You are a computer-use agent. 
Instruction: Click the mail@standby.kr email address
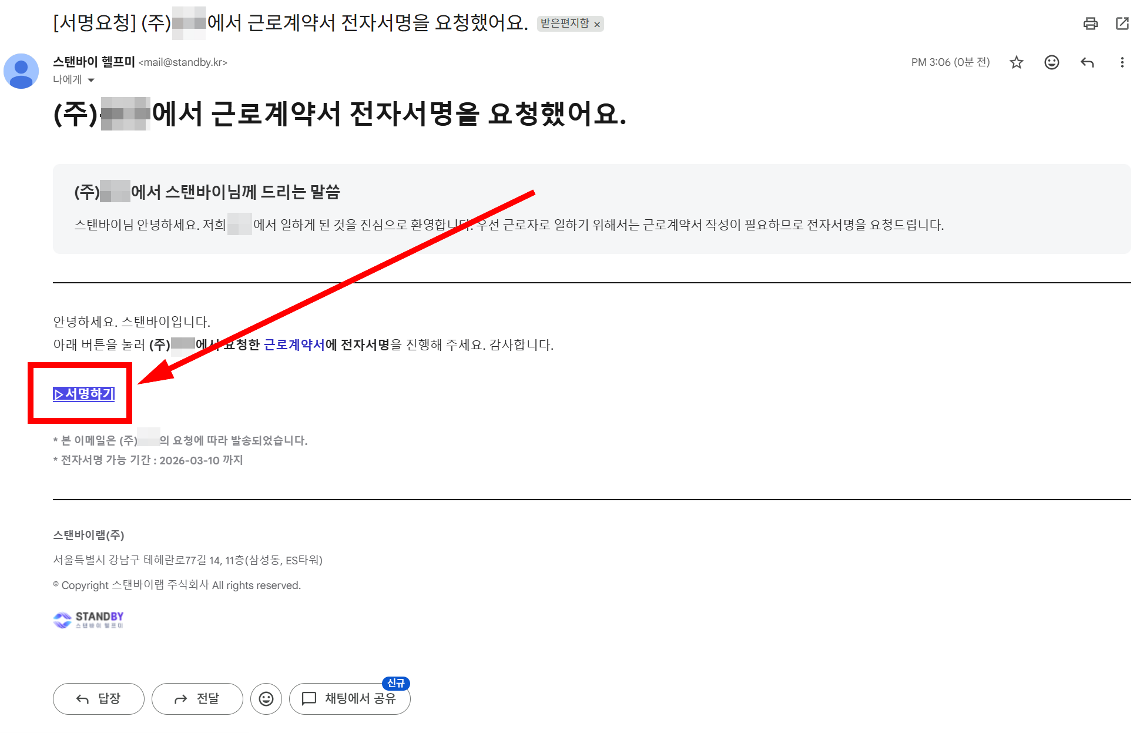pos(184,62)
